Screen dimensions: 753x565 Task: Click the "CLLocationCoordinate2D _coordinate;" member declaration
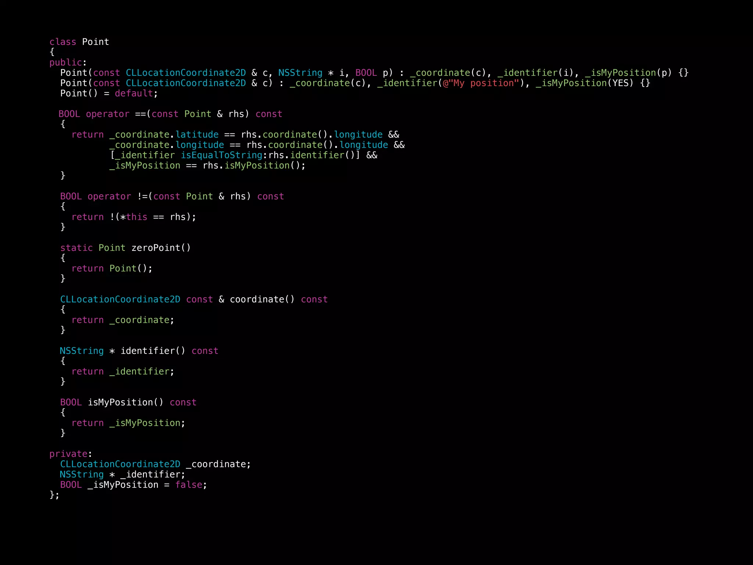coord(156,464)
